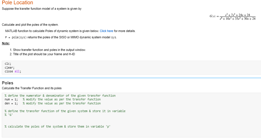This screenshot has width=261, height=139.
Task: Place cursor on 'num = 1;' code line
Action: [x=53, y=100]
